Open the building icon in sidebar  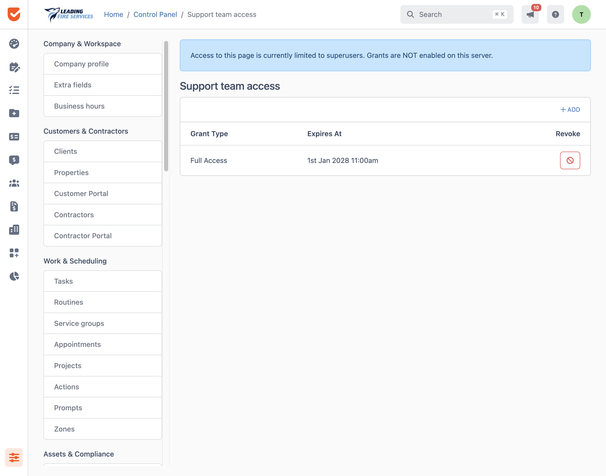pos(14,230)
